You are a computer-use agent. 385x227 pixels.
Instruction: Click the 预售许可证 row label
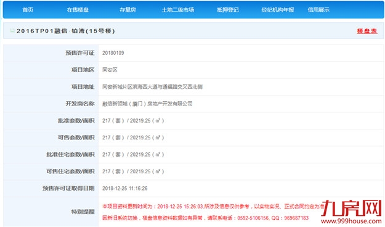click(80, 53)
